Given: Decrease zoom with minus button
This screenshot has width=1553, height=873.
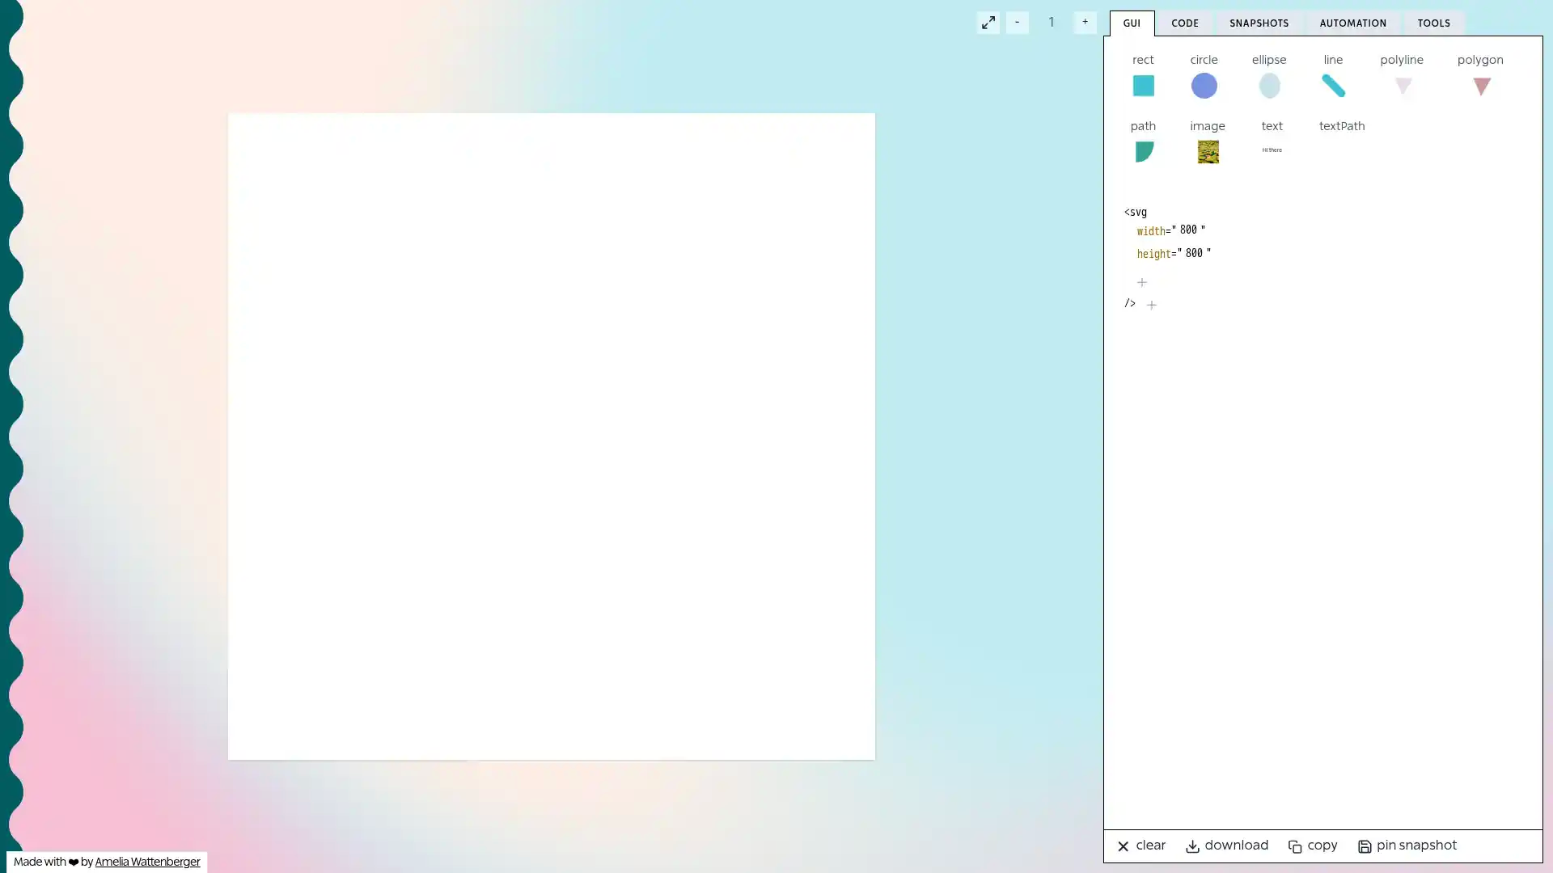Looking at the screenshot, I should click(1017, 23).
